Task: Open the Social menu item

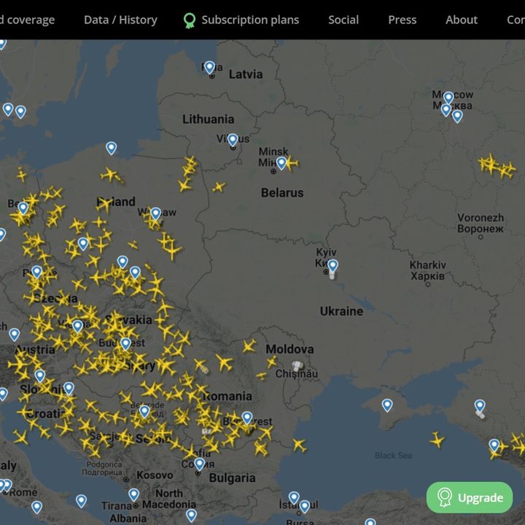Action: (343, 20)
